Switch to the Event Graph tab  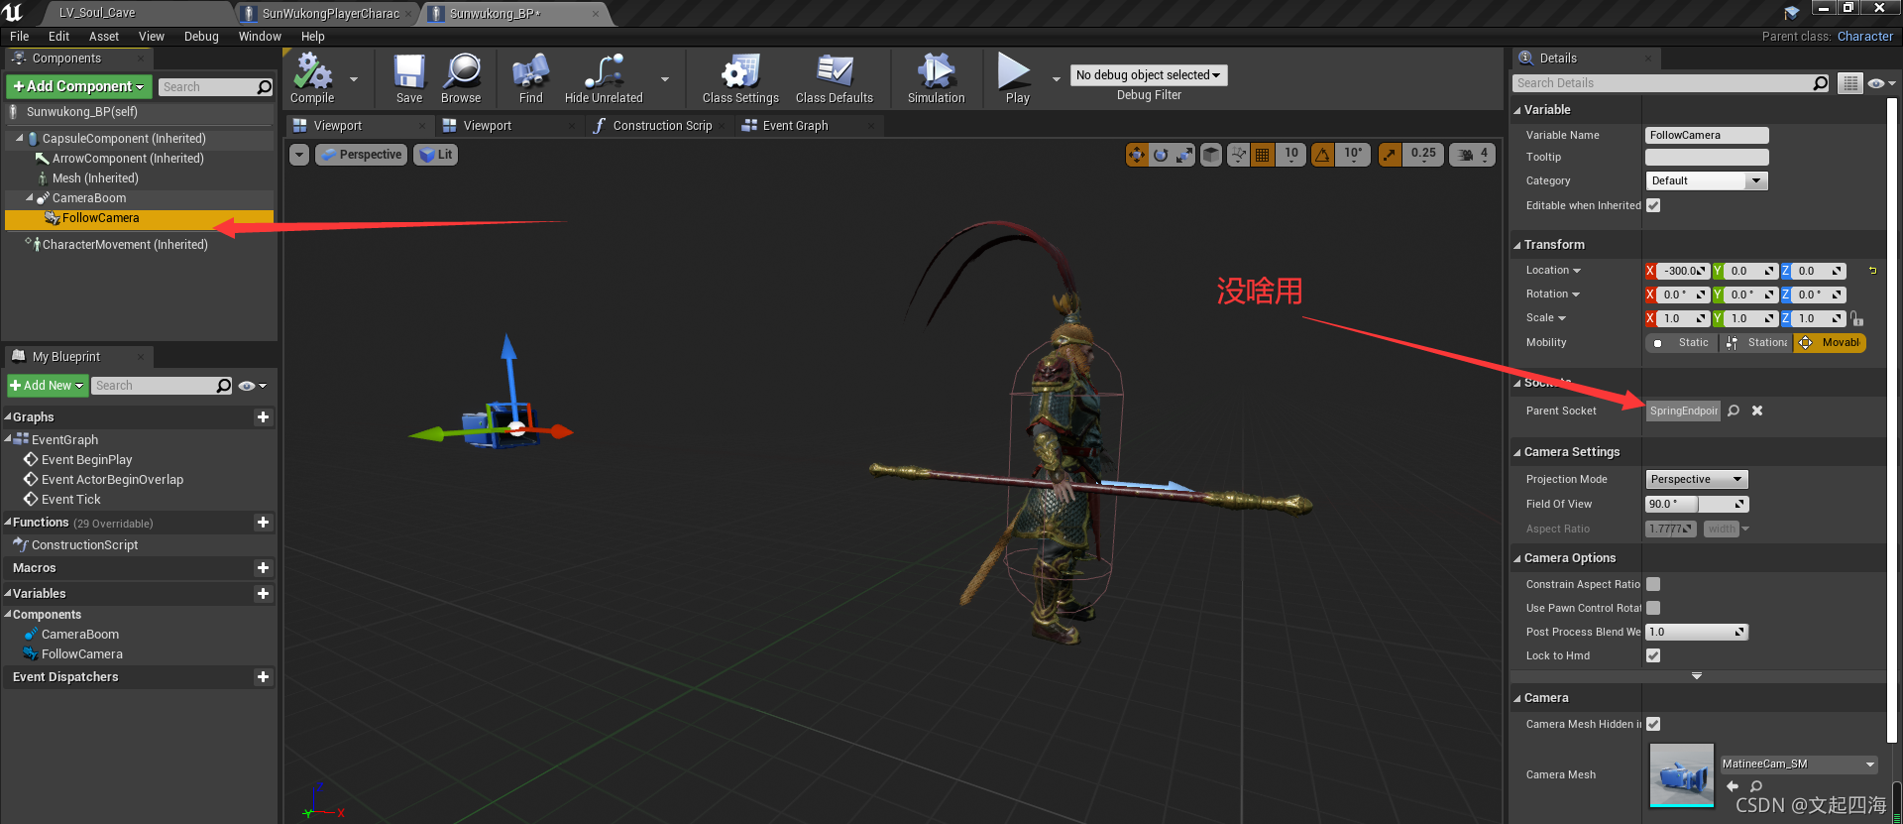[x=795, y=126]
